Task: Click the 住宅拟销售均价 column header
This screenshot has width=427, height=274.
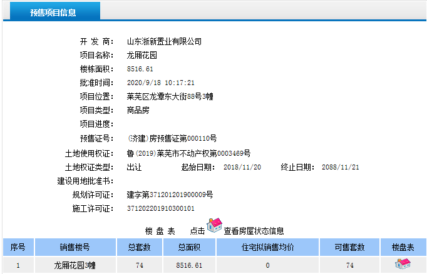Action: point(267,247)
